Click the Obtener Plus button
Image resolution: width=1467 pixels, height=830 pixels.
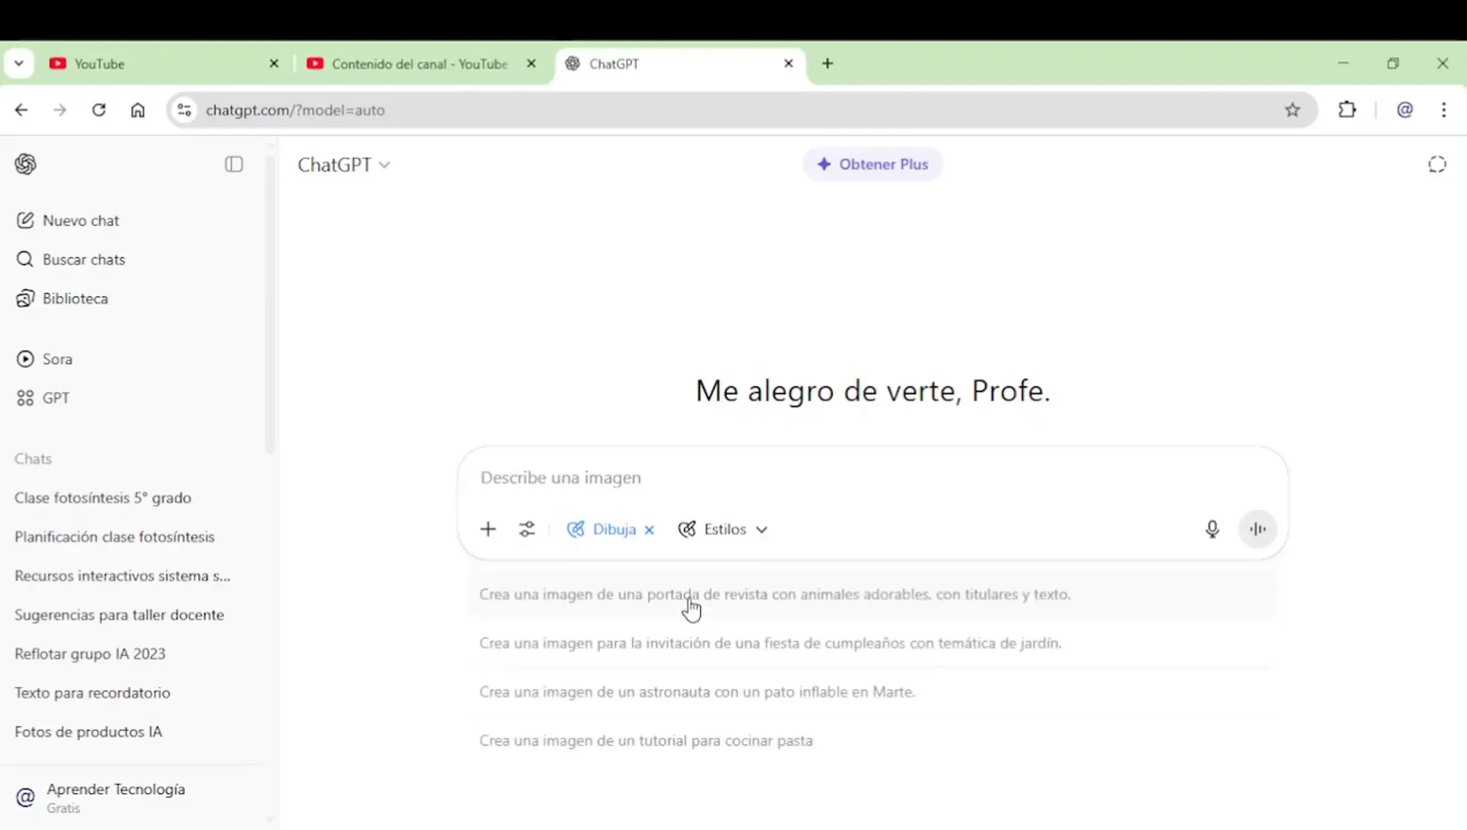tap(873, 164)
